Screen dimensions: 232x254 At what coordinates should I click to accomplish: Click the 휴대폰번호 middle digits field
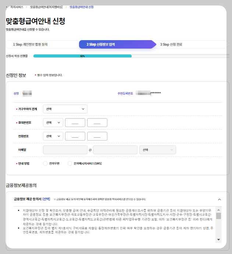pyautogui.click(x=75, y=123)
